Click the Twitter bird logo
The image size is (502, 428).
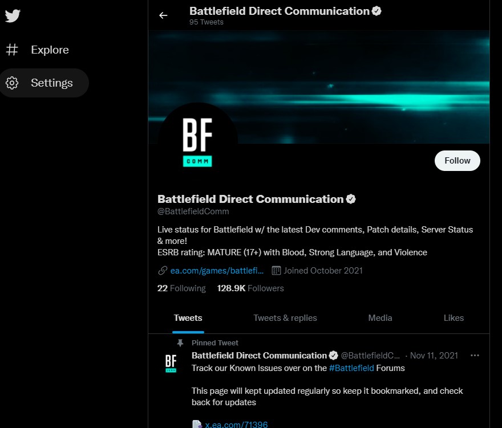(x=13, y=16)
